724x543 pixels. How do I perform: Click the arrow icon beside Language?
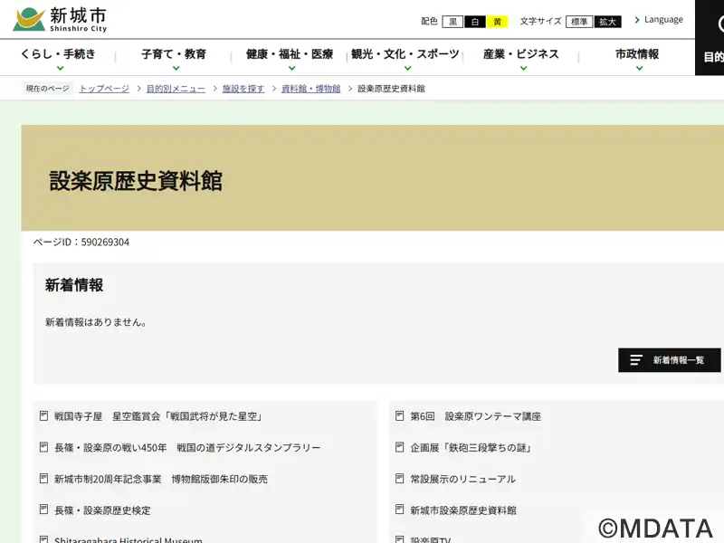(637, 20)
